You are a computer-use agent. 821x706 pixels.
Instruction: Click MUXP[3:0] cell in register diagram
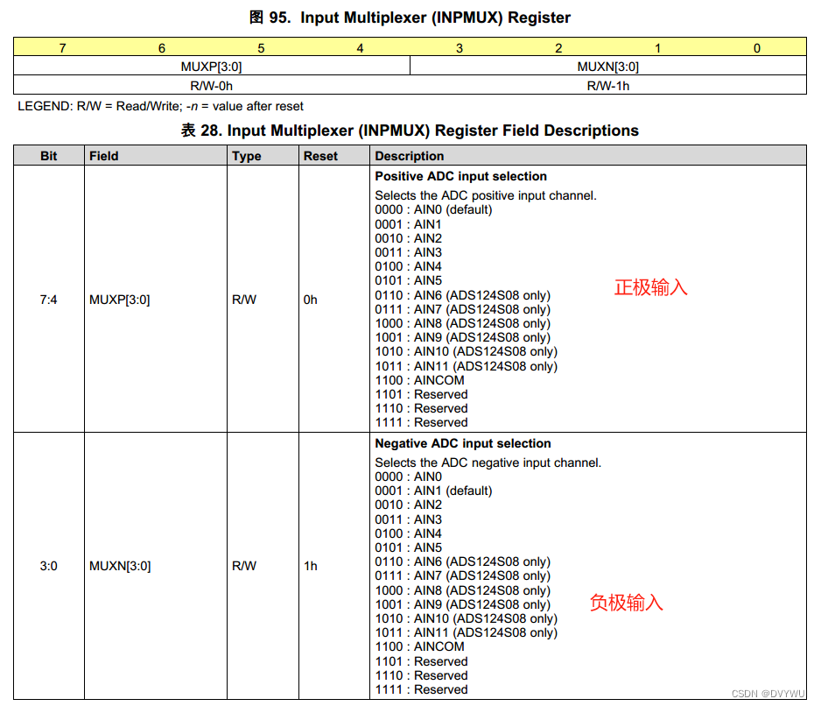(212, 67)
